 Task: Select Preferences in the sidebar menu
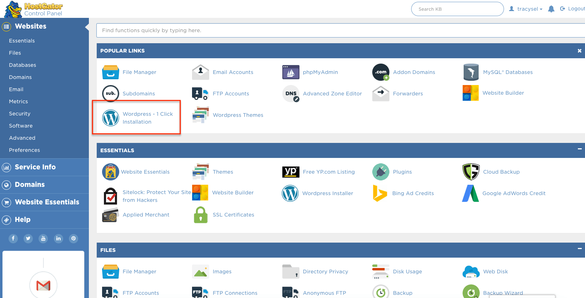click(24, 150)
